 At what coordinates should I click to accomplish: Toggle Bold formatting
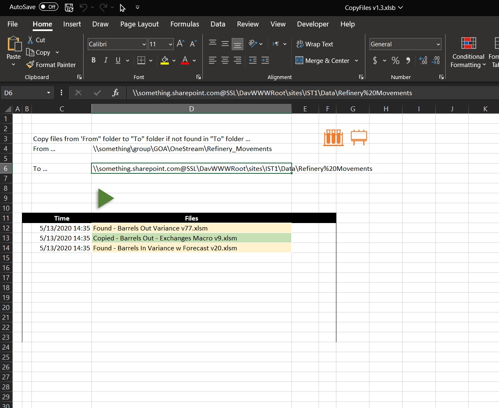tap(94, 60)
